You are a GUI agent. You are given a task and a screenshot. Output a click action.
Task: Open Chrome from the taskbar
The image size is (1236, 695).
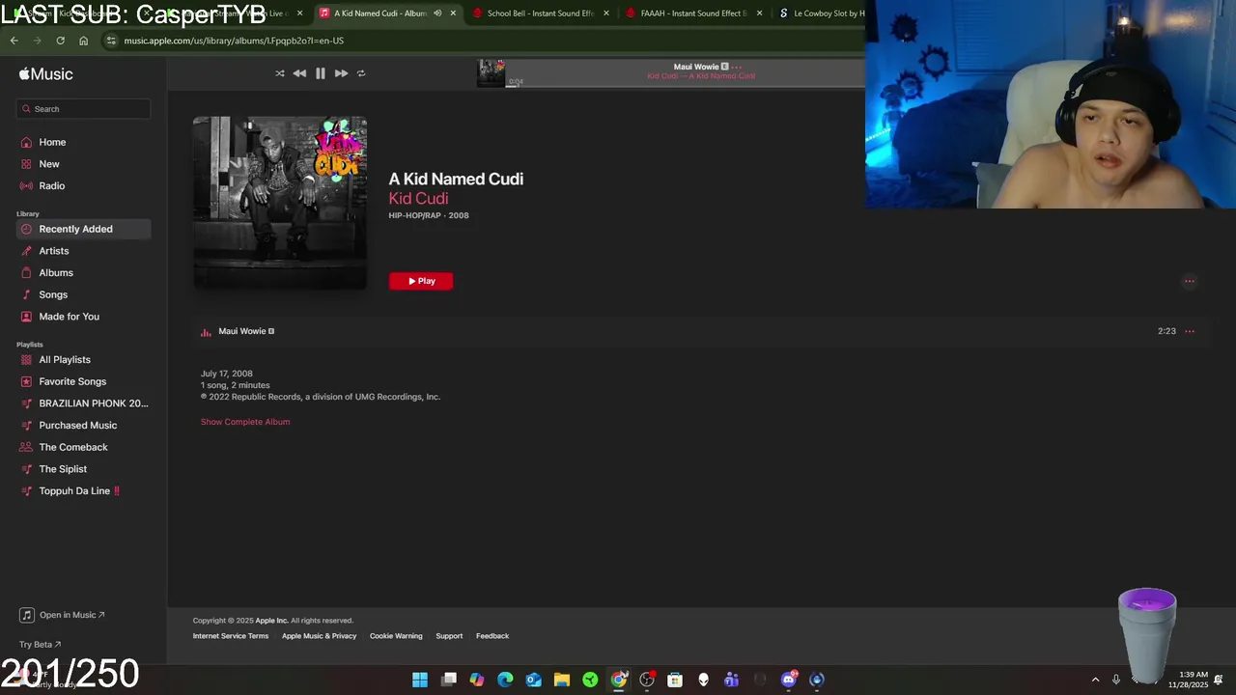coord(619,680)
